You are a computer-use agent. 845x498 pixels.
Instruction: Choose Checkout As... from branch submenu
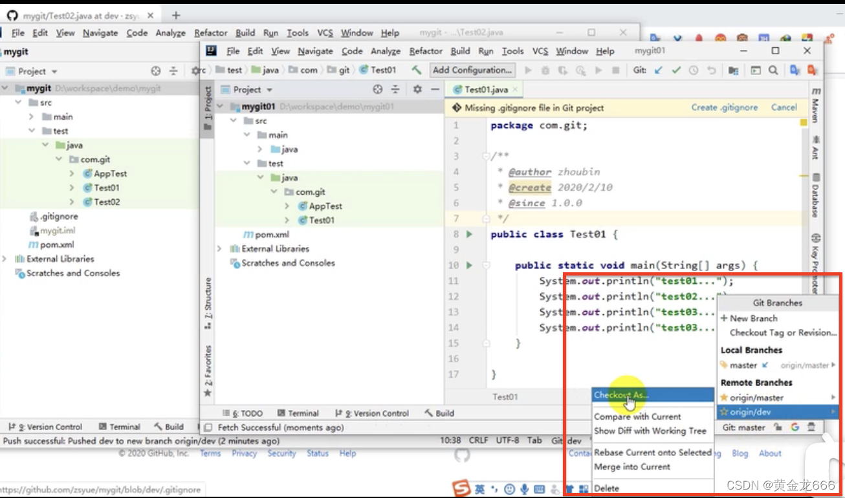[653, 395]
